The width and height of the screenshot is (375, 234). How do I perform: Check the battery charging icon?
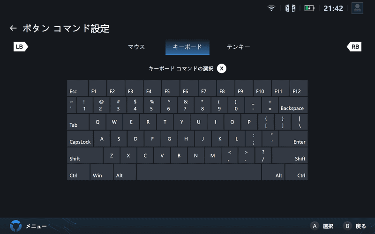pos(309,8)
